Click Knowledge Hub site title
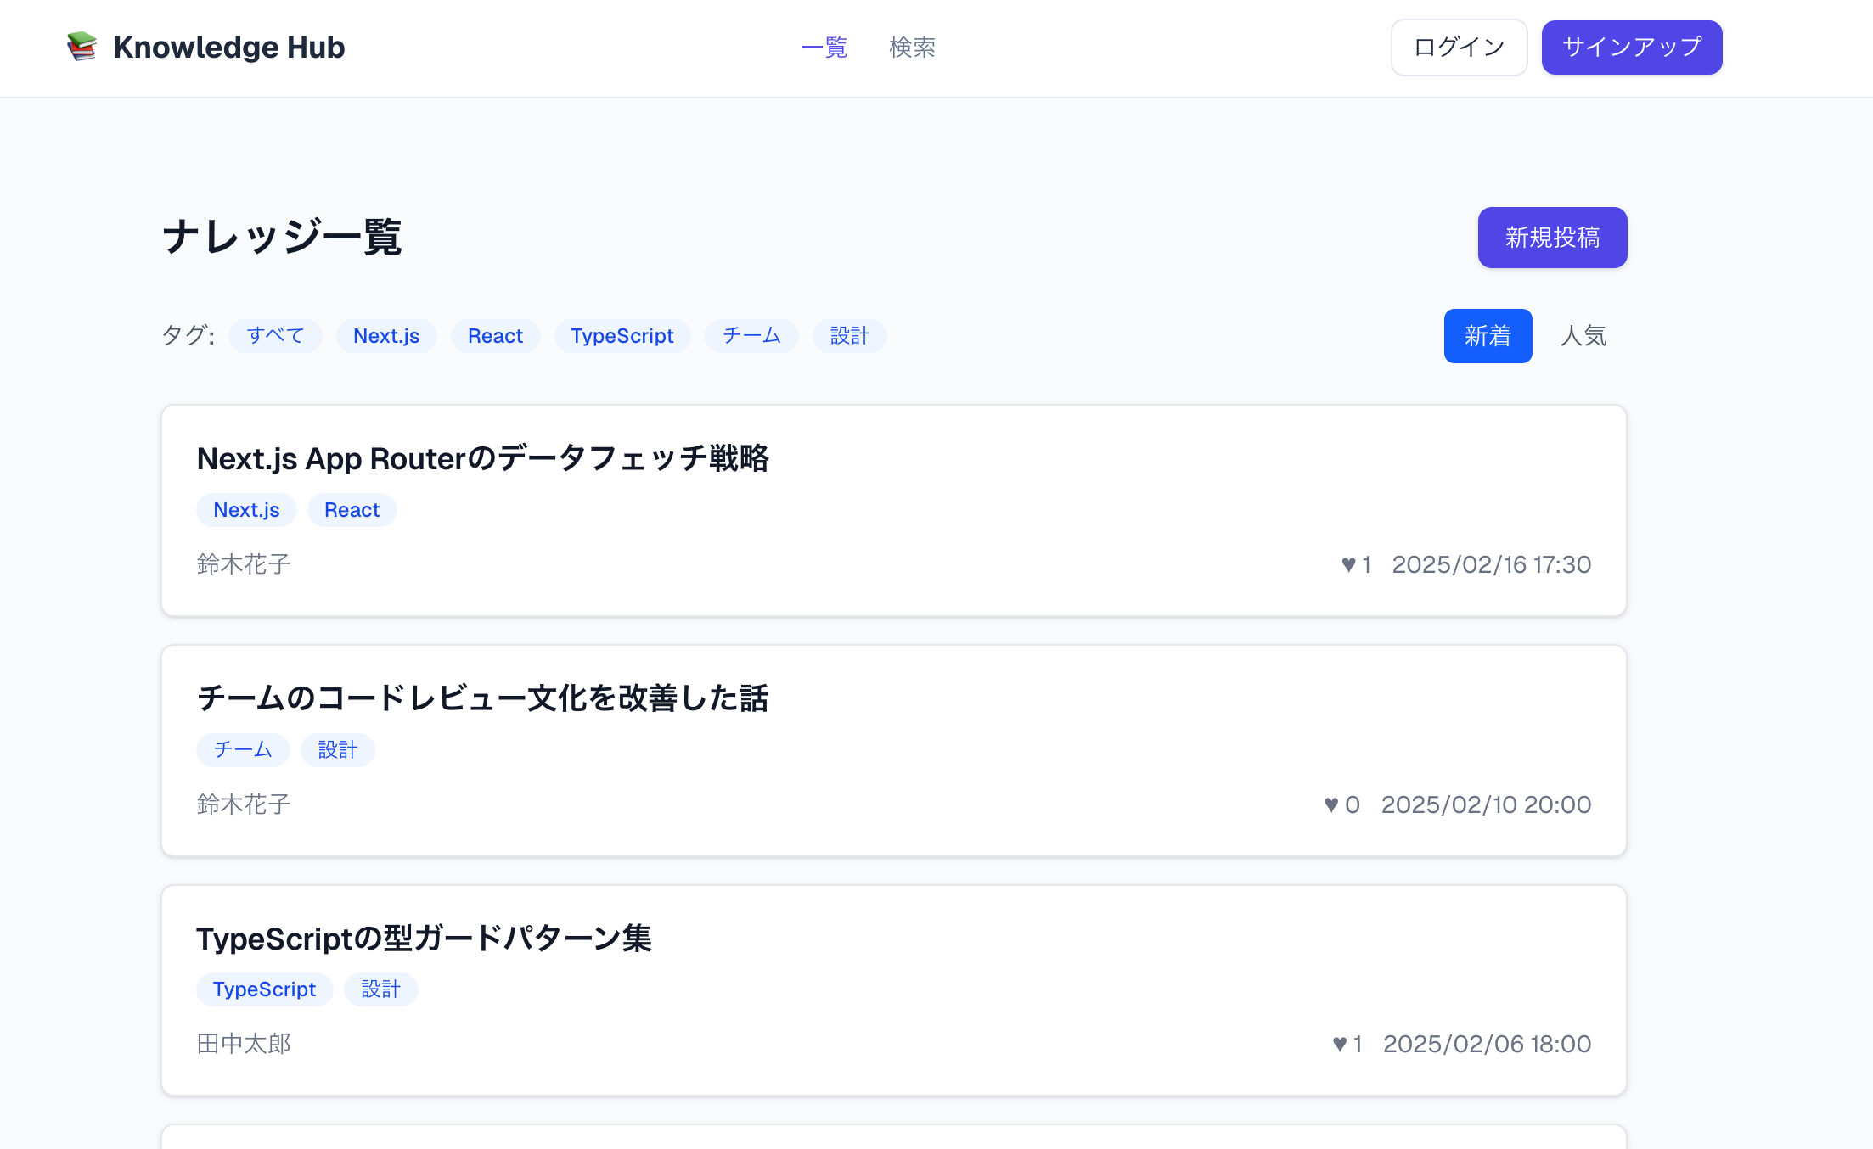 coord(229,48)
